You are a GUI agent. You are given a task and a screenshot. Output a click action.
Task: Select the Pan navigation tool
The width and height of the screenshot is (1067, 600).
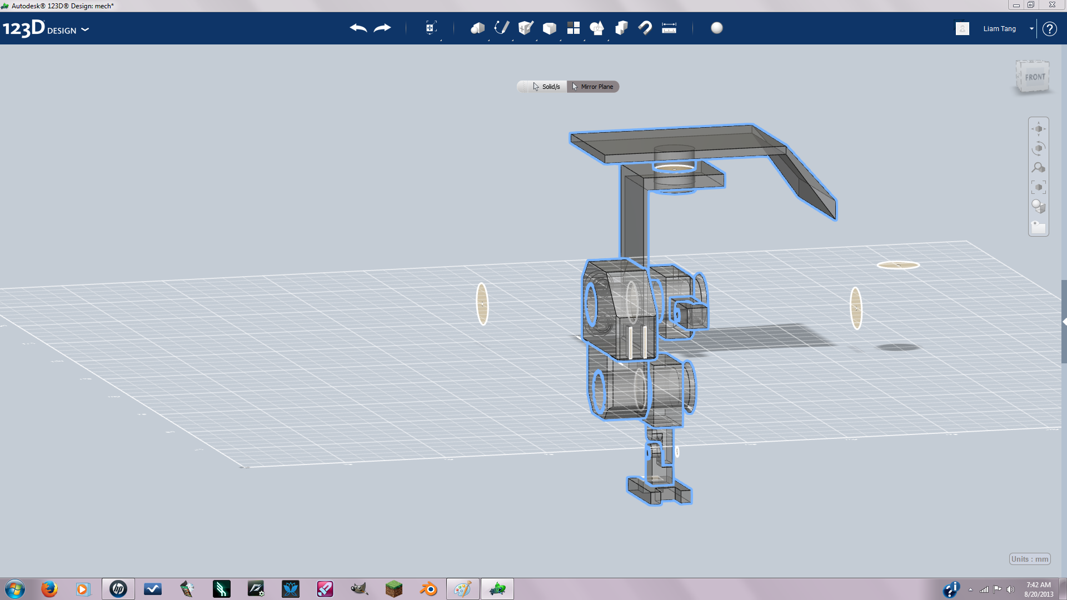pyautogui.click(x=1039, y=129)
